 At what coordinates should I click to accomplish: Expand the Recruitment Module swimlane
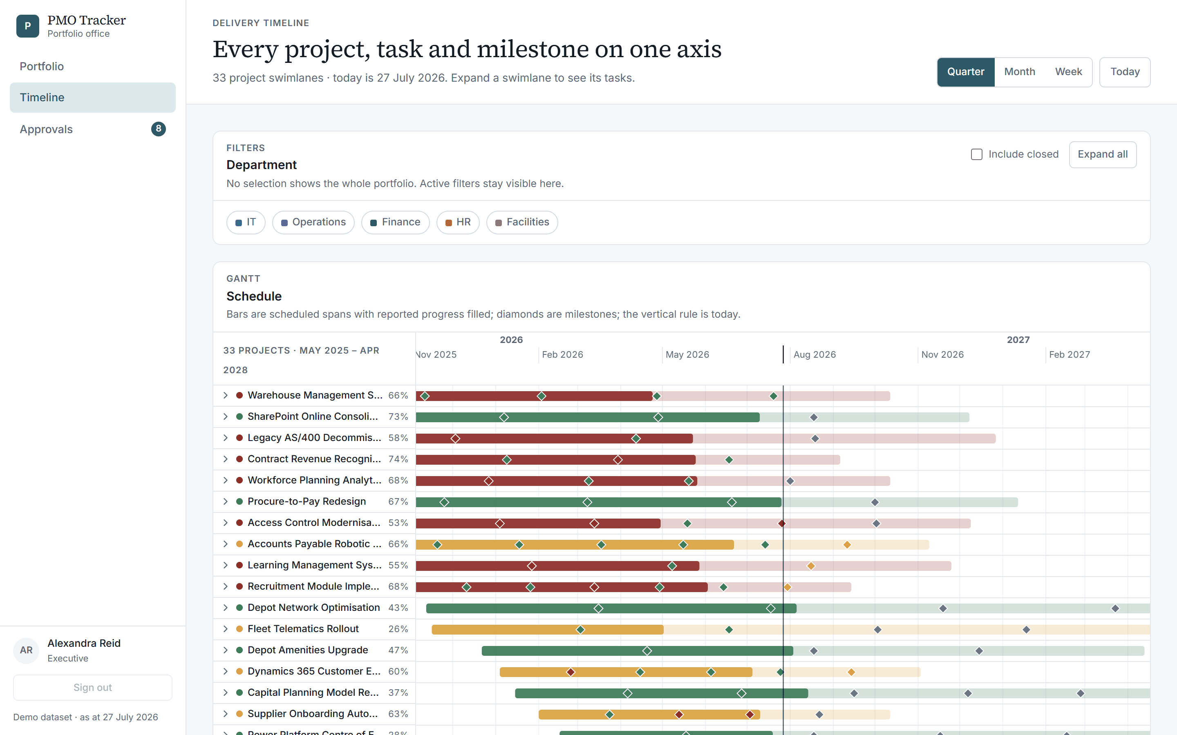pyautogui.click(x=226, y=586)
